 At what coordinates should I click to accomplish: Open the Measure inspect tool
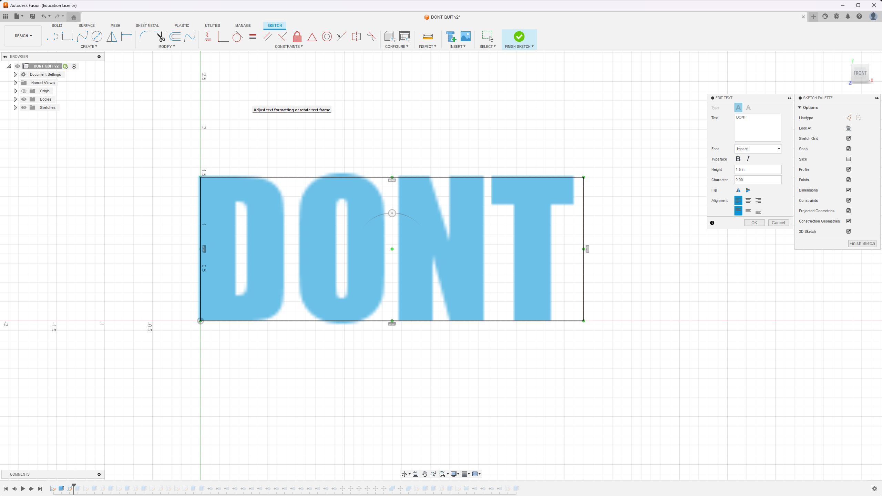pyautogui.click(x=428, y=37)
